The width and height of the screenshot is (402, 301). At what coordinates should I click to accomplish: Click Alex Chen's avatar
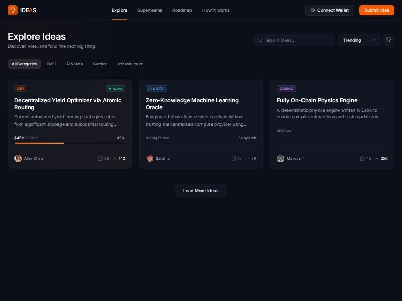(x=18, y=159)
